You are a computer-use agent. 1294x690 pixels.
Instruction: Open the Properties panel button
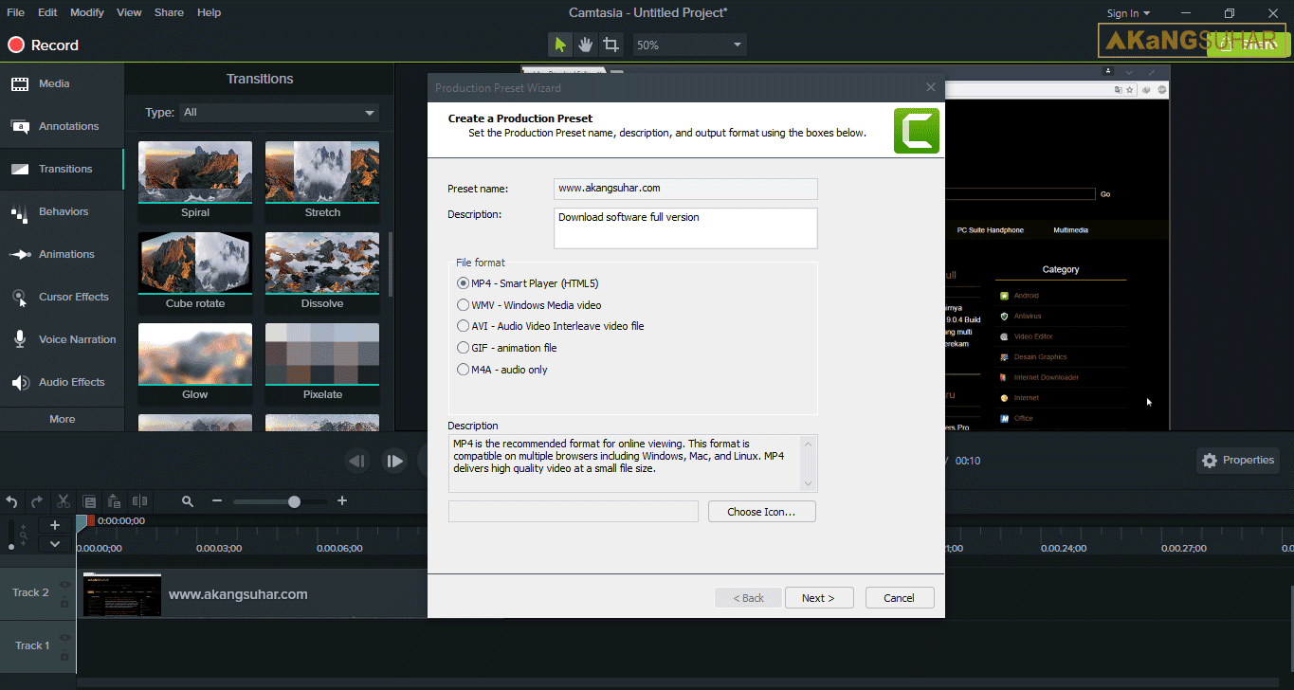tap(1238, 461)
